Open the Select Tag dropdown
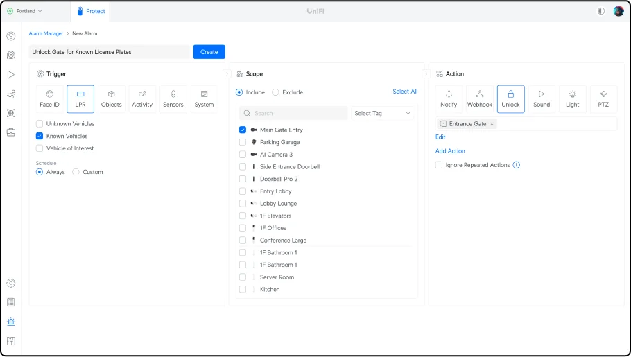The width and height of the screenshot is (631, 357). (x=382, y=114)
